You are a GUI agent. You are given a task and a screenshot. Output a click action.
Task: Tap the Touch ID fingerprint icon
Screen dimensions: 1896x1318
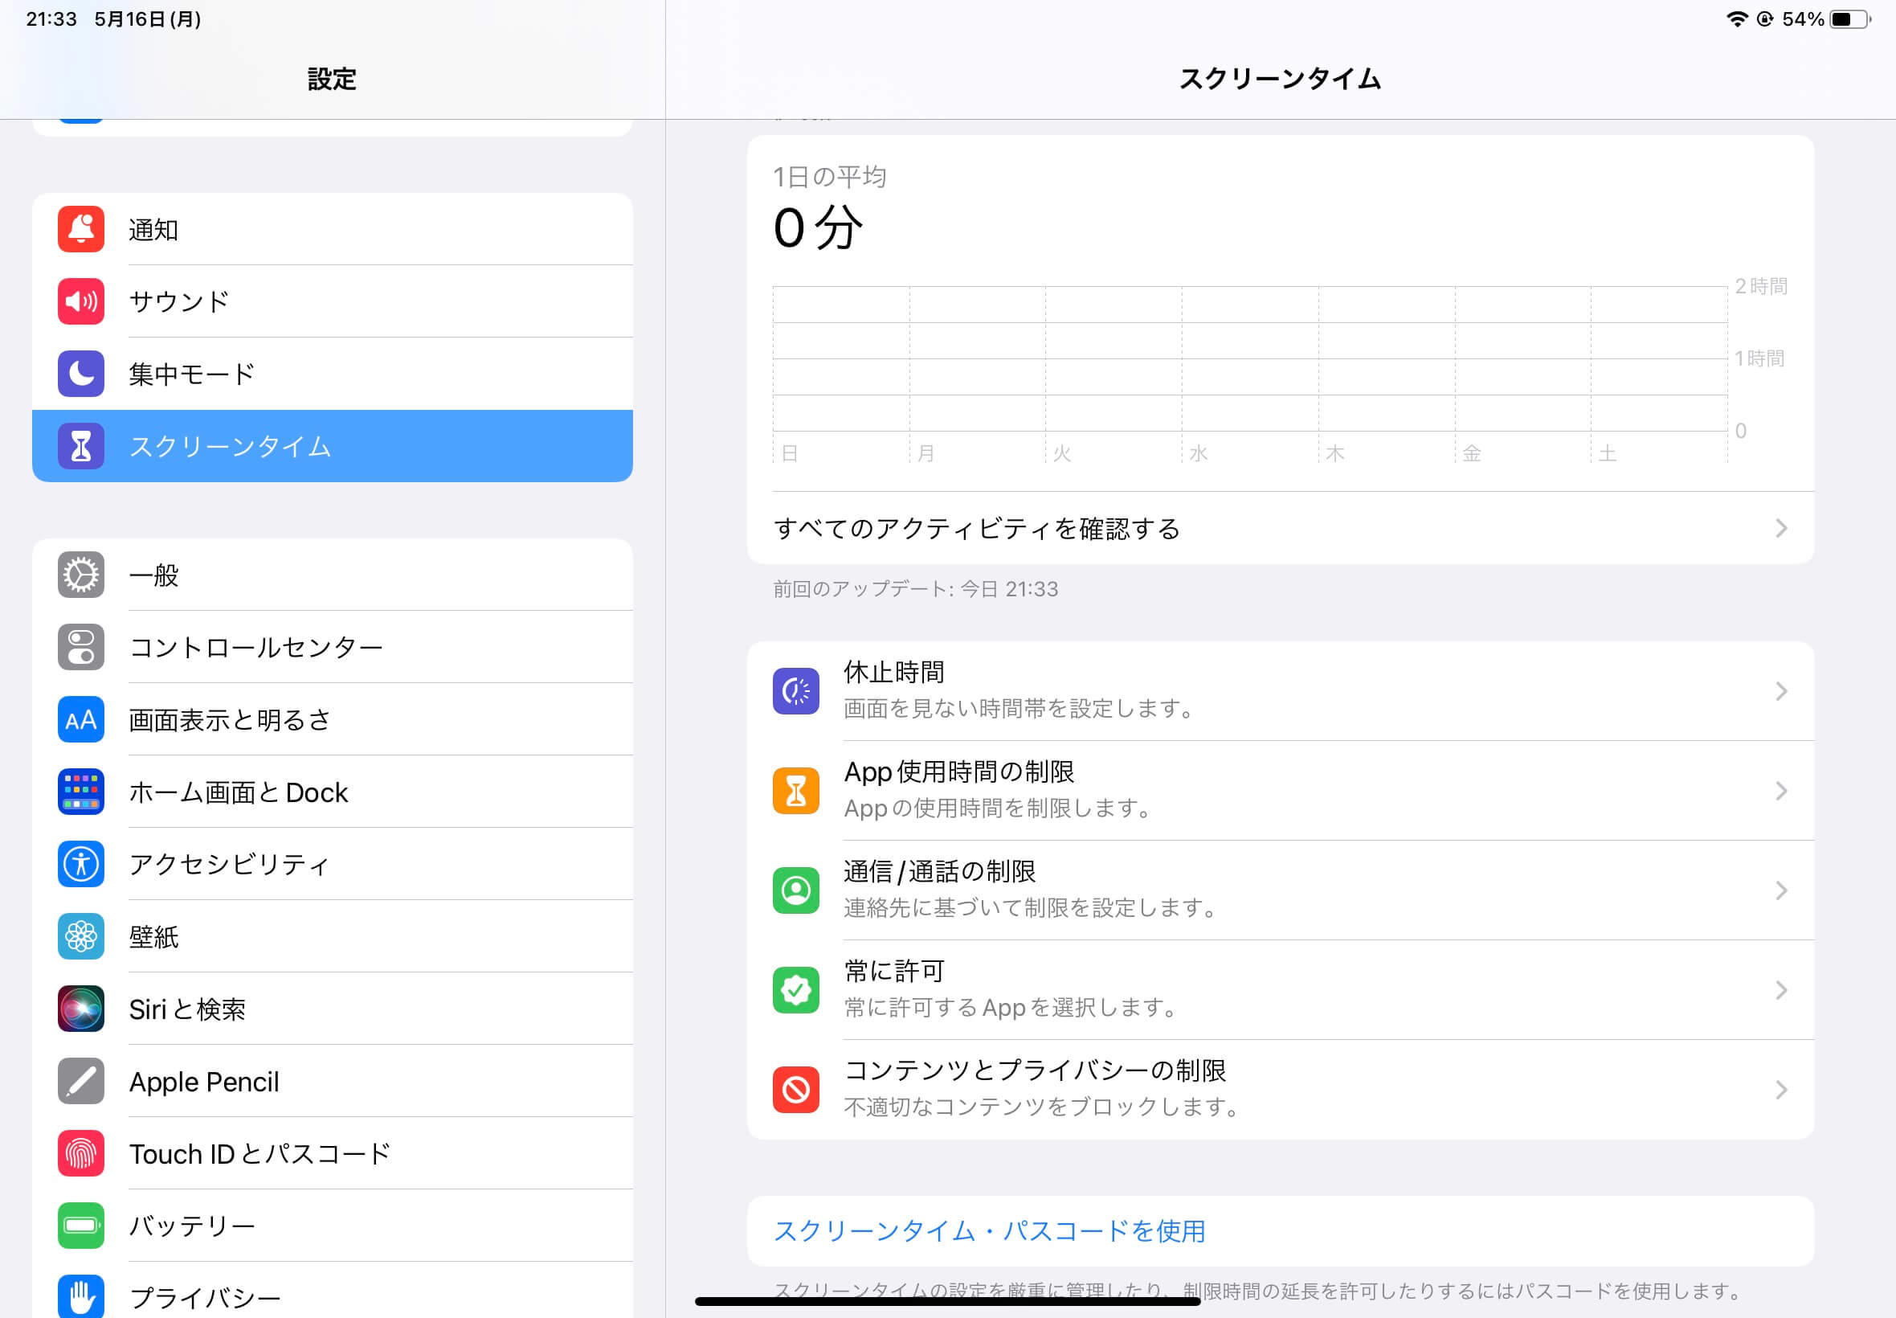[81, 1154]
